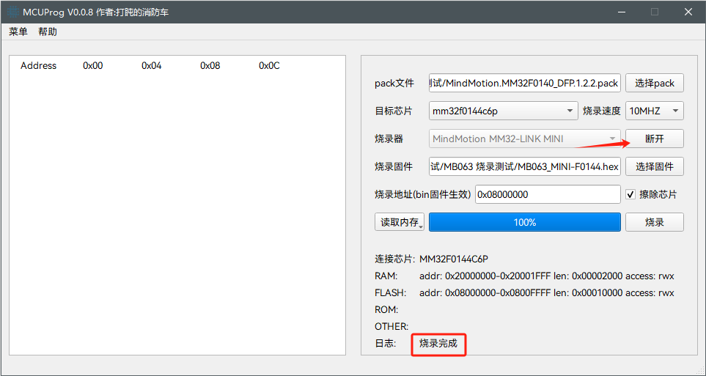Click the 选择pack button
This screenshot has width=706, height=376.
click(654, 84)
